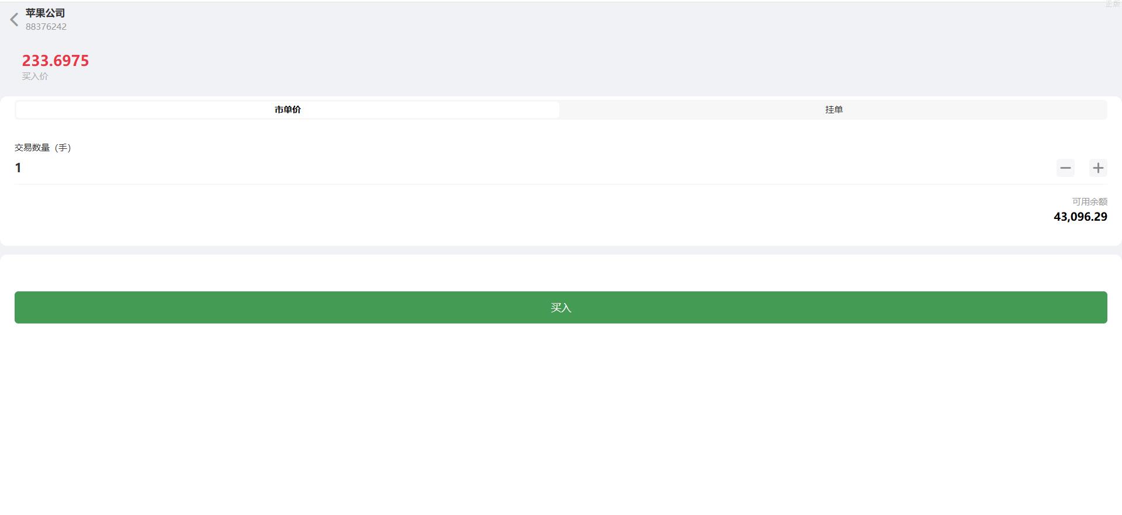Viewport: 1122px width, 515px height.
Task: Click the 苹果公司 stock title
Action: click(x=45, y=13)
